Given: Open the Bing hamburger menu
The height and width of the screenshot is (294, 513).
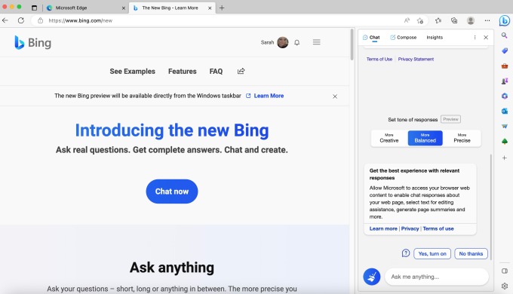Looking at the screenshot, I should coord(316,42).
